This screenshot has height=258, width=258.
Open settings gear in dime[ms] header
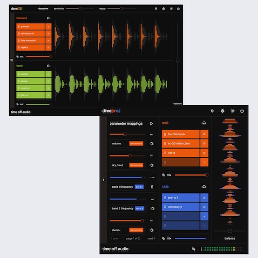(222, 111)
